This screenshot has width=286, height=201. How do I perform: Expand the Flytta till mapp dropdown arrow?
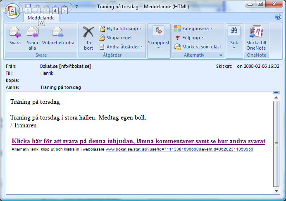coord(141,29)
